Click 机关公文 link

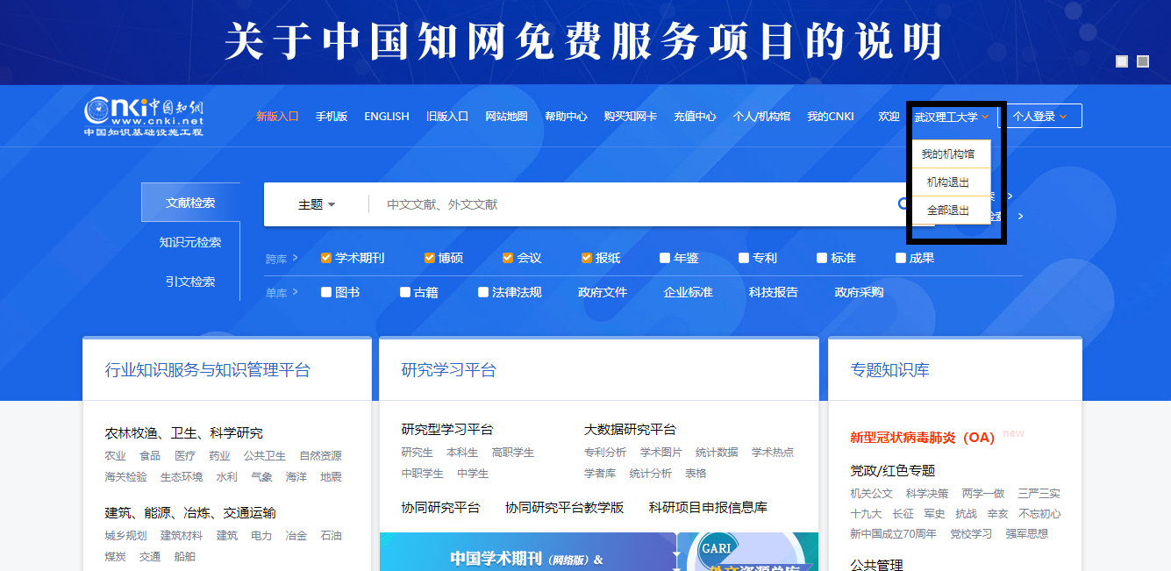click(x=872, y=494)
